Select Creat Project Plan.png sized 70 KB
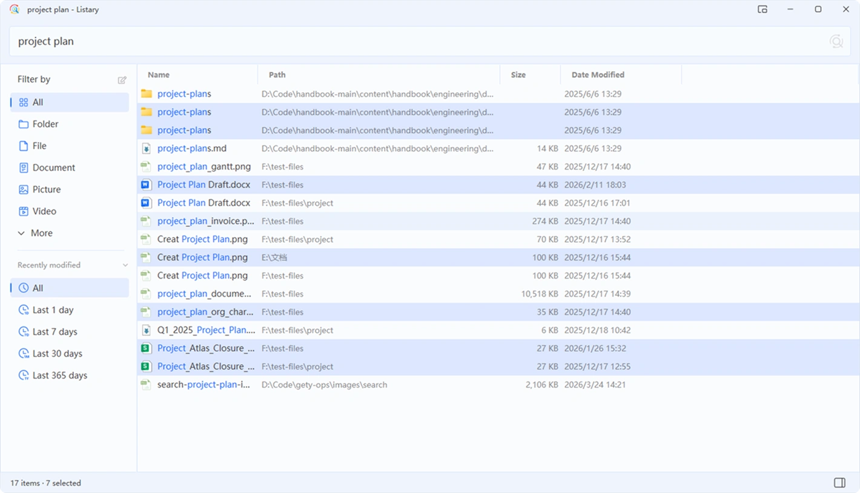The width and height of the screenshot is (860, 493). 202,239
